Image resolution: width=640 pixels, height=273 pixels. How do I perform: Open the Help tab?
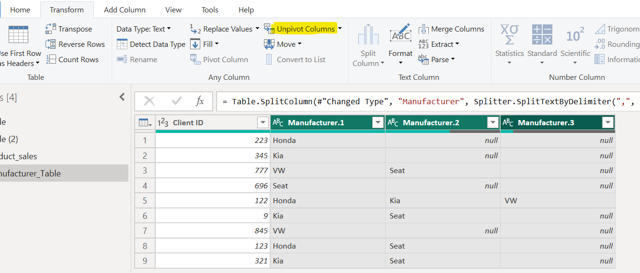tap(246, 10)
